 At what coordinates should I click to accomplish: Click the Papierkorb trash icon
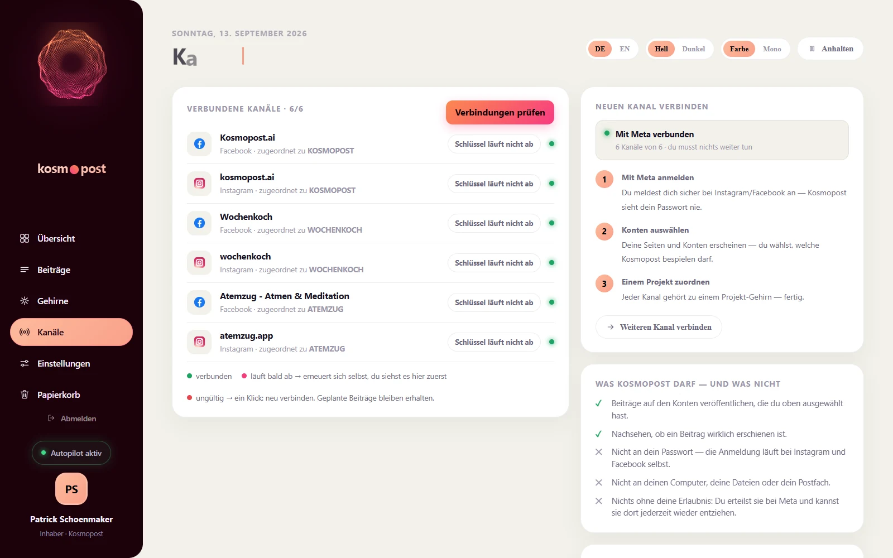click(25, 395)
